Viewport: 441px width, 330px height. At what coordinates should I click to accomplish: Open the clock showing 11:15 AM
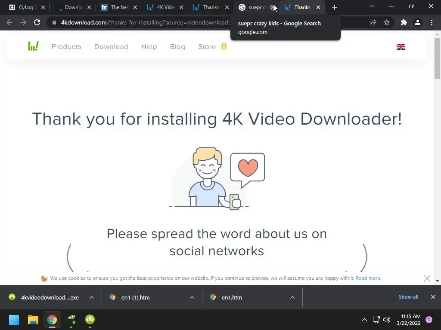pyautogui.click(x=409, y=320)
